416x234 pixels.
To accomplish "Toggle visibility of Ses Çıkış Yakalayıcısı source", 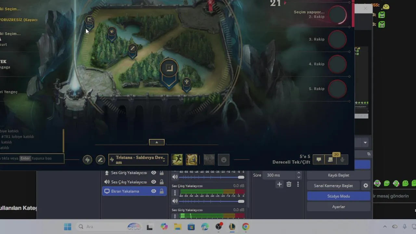I will point(153,182).
